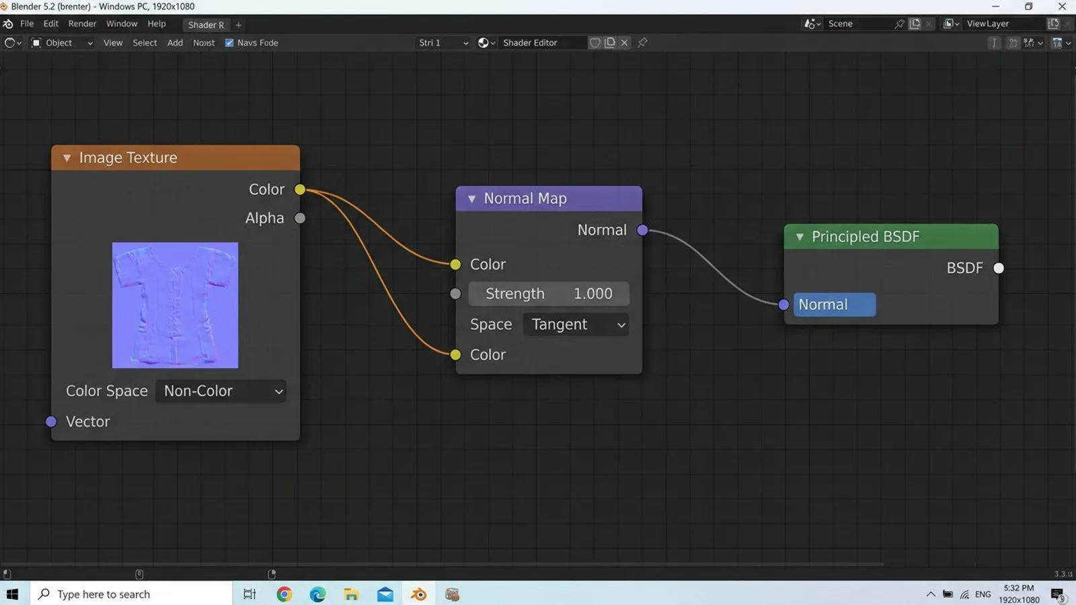Switch to the Shader R workspace tab
This screenshot has height=605, width=1076.
tap(206, 25)
